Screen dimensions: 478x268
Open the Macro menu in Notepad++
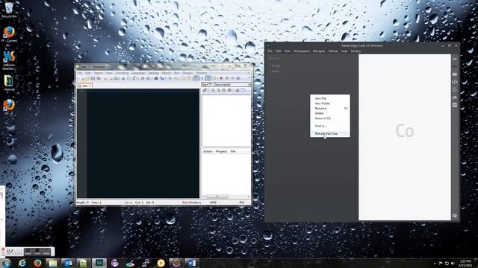point(167,73)
